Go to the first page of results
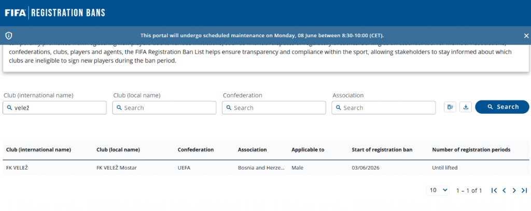The width and height of the screenshot is (531, 211). (494, 190)
